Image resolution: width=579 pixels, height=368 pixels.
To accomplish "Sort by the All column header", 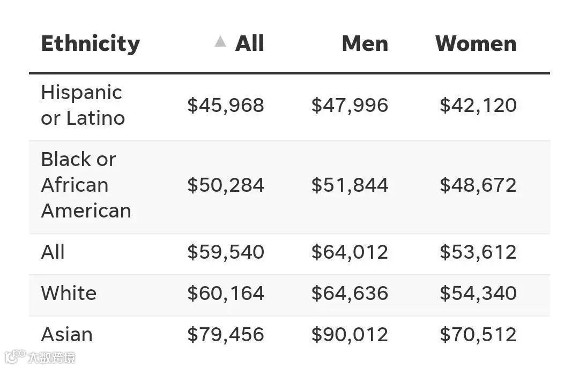I will click(249, 44).
